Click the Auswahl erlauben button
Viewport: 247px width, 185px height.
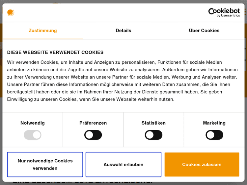(x=123, y=165)
